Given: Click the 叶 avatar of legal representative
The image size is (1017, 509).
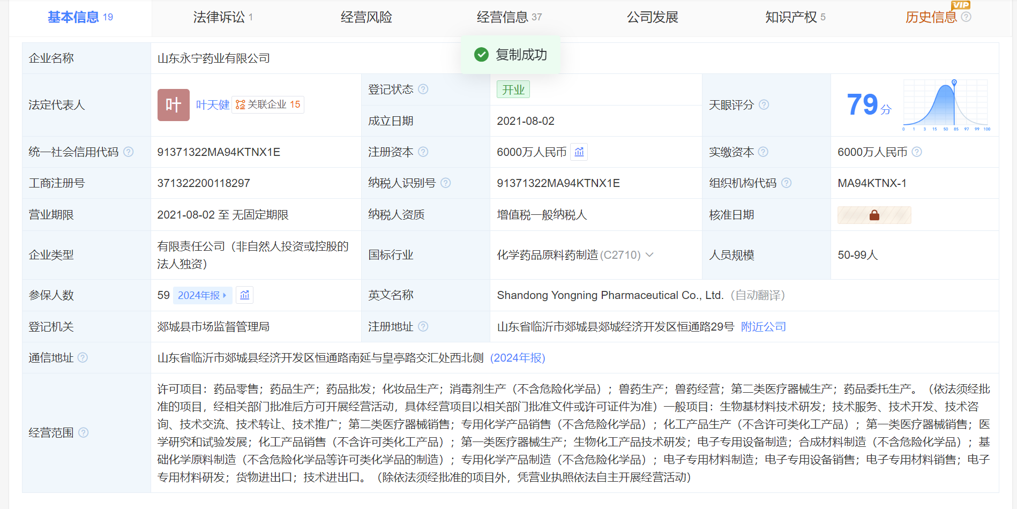Looking at the screenshot, I should (174, 105).
